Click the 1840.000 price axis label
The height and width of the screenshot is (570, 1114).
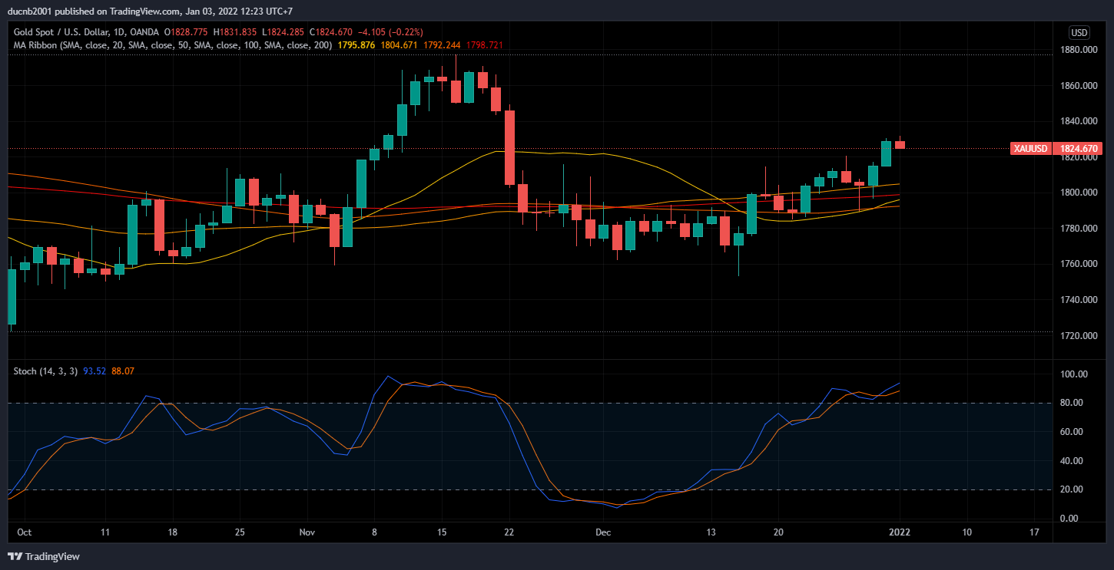click(x=1079, y=121)
